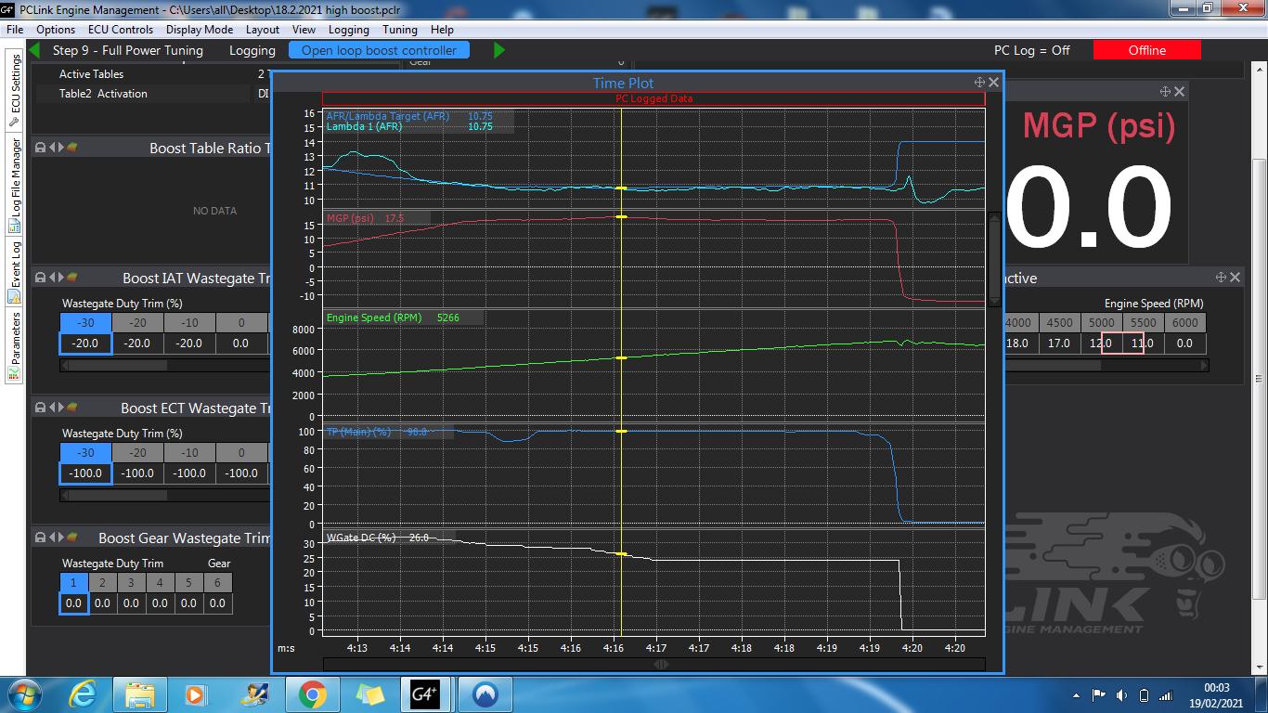Show previous table from Boost ECT Wastegate panel
Viewport: 1268px width, 713px height.
[x=52, y=408]
